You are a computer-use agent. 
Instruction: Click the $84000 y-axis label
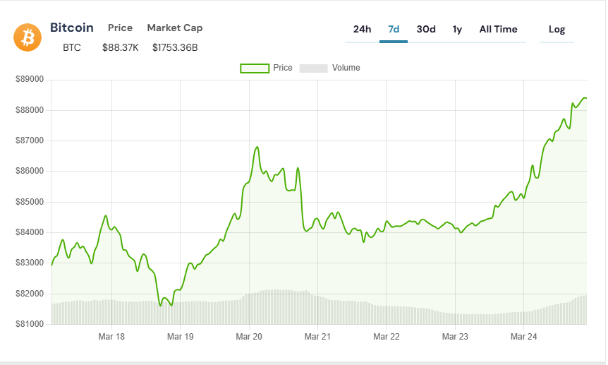(x=30, y=232)
